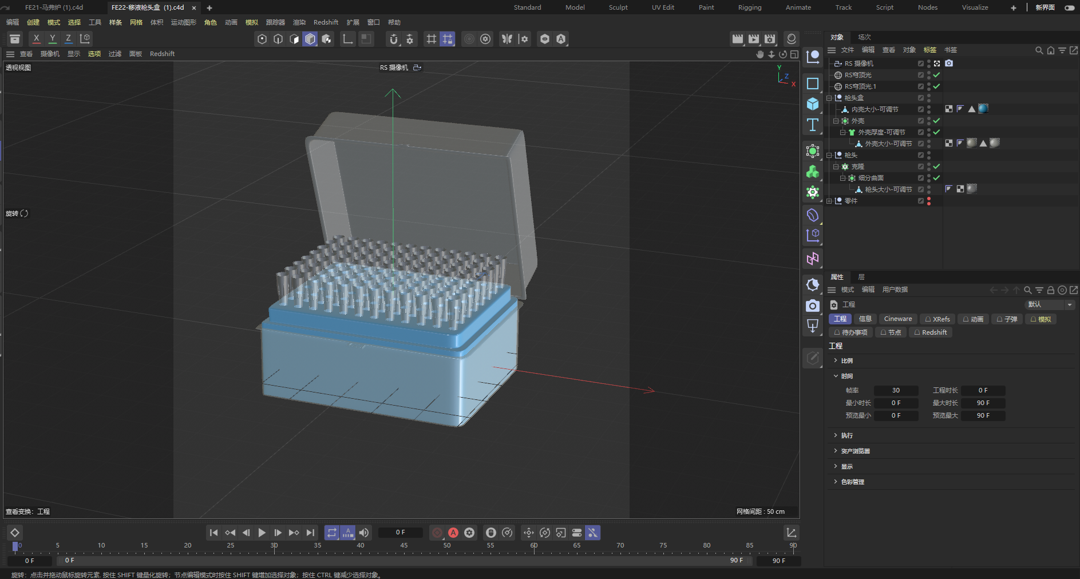Toggle visibility dots of 零件 object
The height and width of the screenshot is (579, 1080).
(x=929, y=201)
